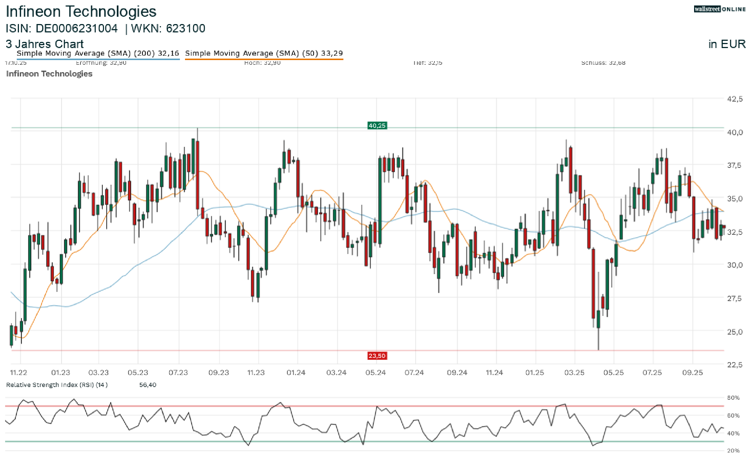
Task: Click the 11.22 date axis label
Action: [x=19, y=372]
